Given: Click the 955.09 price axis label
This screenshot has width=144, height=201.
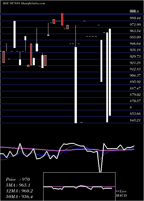Looking at the screenshot, I should pyautogui.click(x=135, y=37).
